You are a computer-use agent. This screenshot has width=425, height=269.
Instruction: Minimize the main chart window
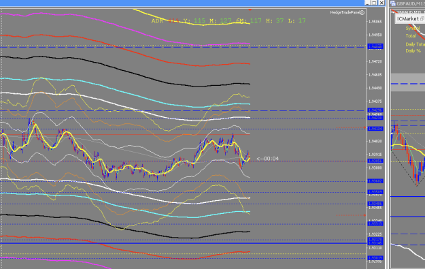367,3
